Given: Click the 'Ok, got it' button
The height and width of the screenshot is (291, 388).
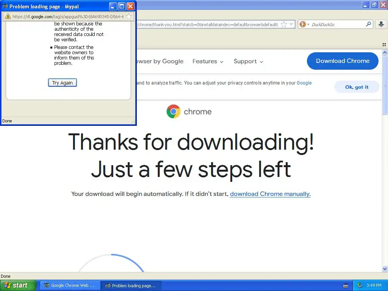Looking at the screenshot, I should click(357, 87).
